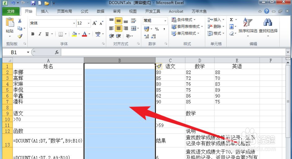
Task: Click inside the formula bar
Action: click(x=132, y=52)
